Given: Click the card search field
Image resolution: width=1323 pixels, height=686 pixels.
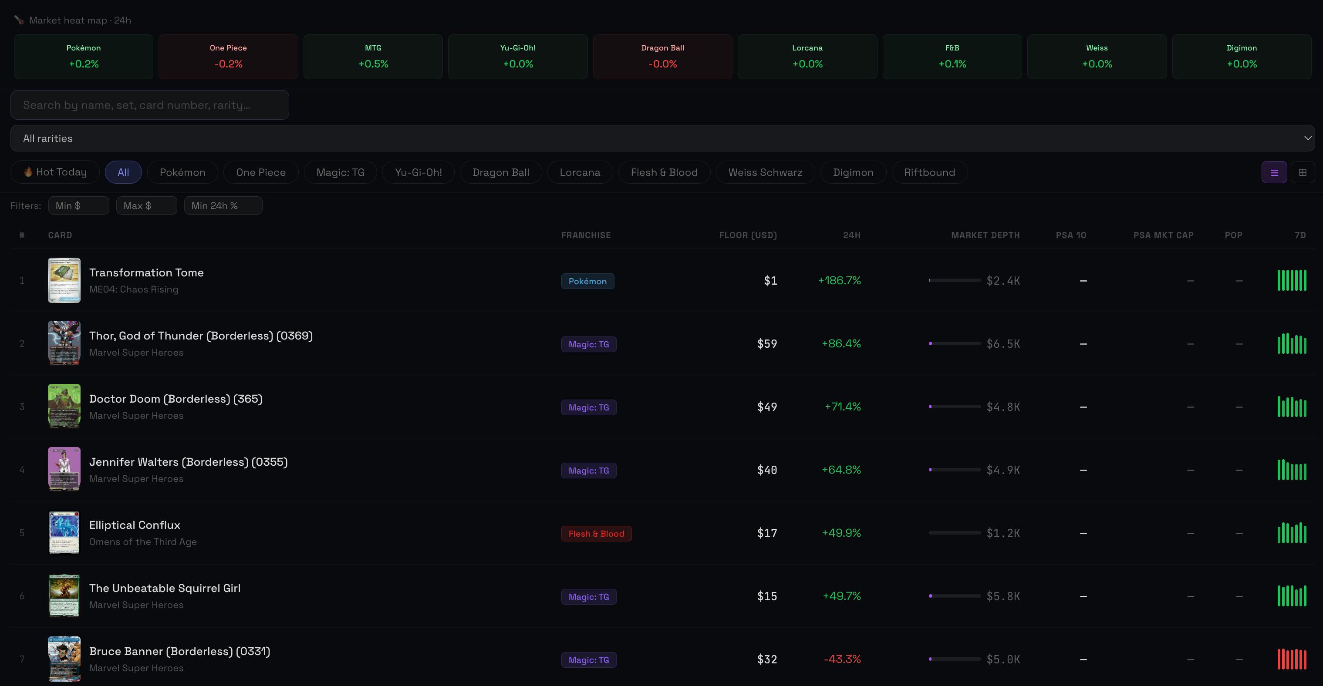Looking at the screenshot, I should (x=149, y=105).
